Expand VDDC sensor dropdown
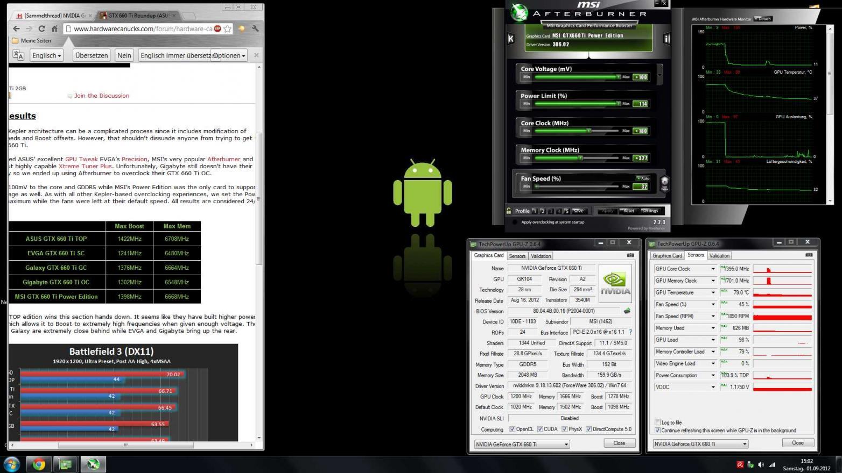The height and width of the screenshot is (473, 842). click(713, 387)
